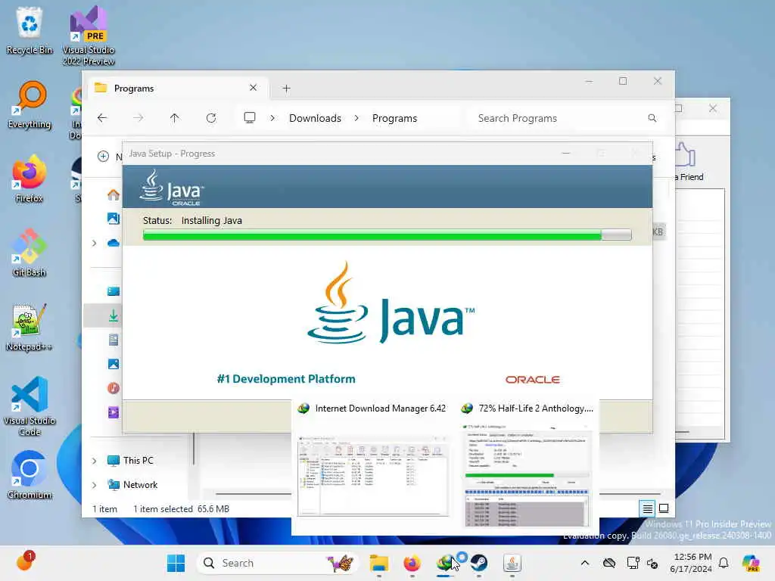Select Home in the Explorer sidebar
This screenshot has height=581, width=775.
[x=114, y=194]
